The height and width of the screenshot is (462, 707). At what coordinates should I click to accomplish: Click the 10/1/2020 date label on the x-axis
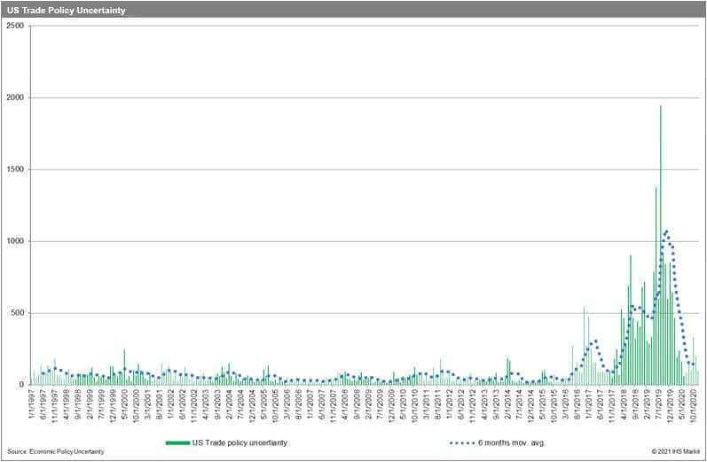693,410
